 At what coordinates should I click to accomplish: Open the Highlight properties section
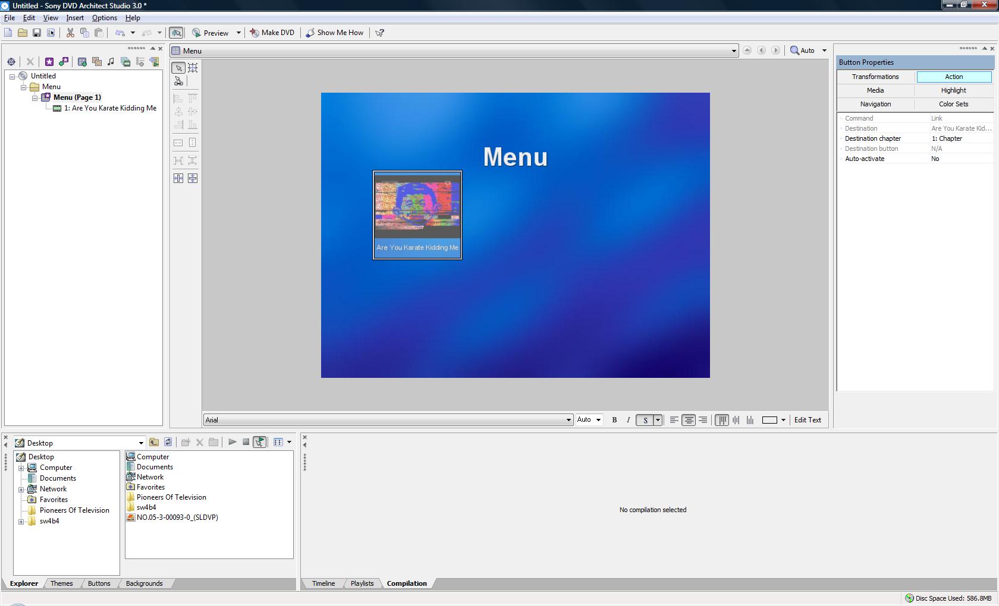pos(954,90)
